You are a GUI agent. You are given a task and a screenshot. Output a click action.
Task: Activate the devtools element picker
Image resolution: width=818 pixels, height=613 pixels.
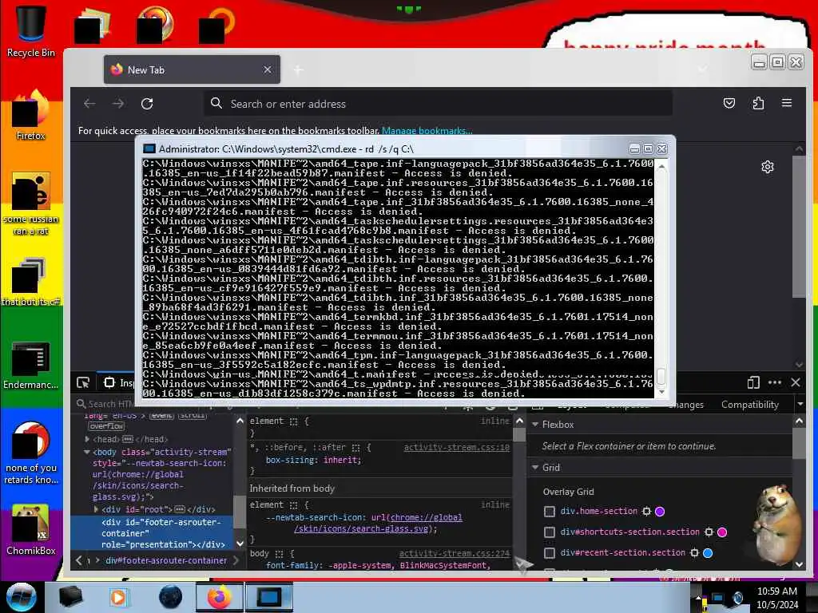pyautogui.click(x=83, y=382)
